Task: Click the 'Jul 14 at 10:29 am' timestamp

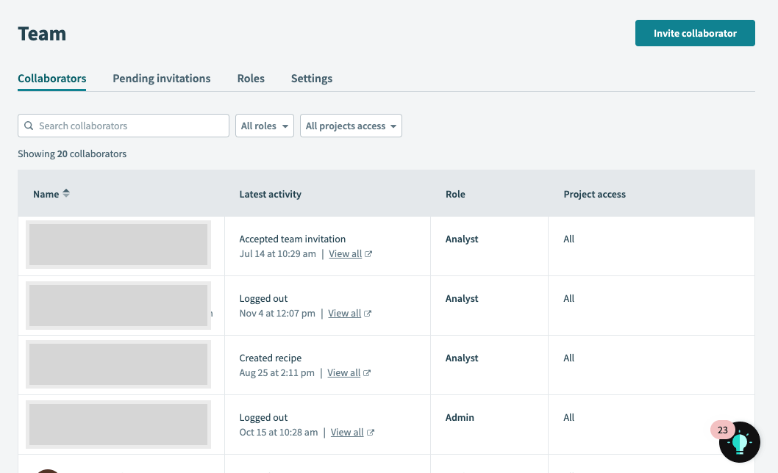Action: 278,254
